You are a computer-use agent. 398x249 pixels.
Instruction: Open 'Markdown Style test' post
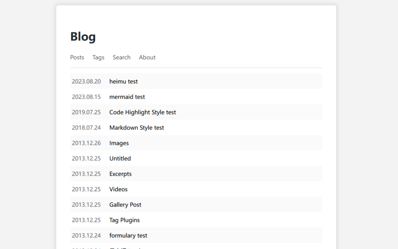pos(136,127)
